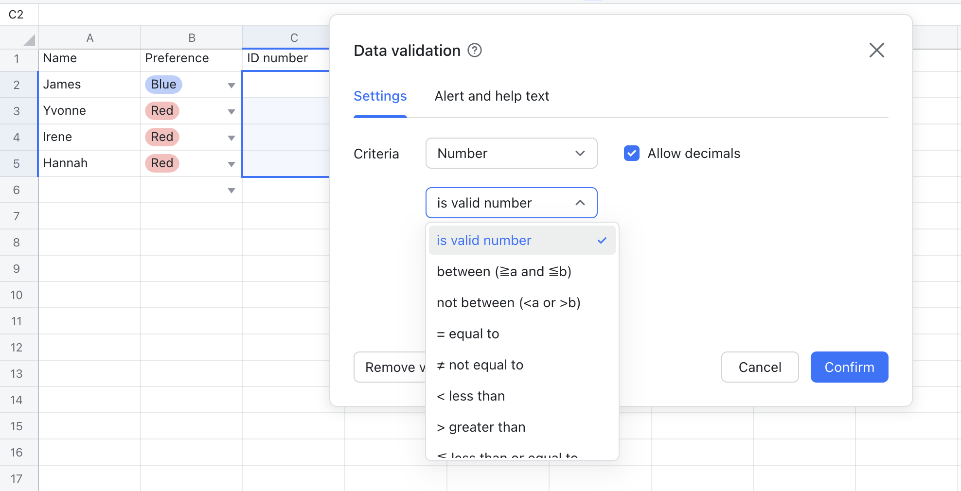961x491 pixels.
Task: Open the Criteria dropdown showing Number
Action: (x=511, y=153)
